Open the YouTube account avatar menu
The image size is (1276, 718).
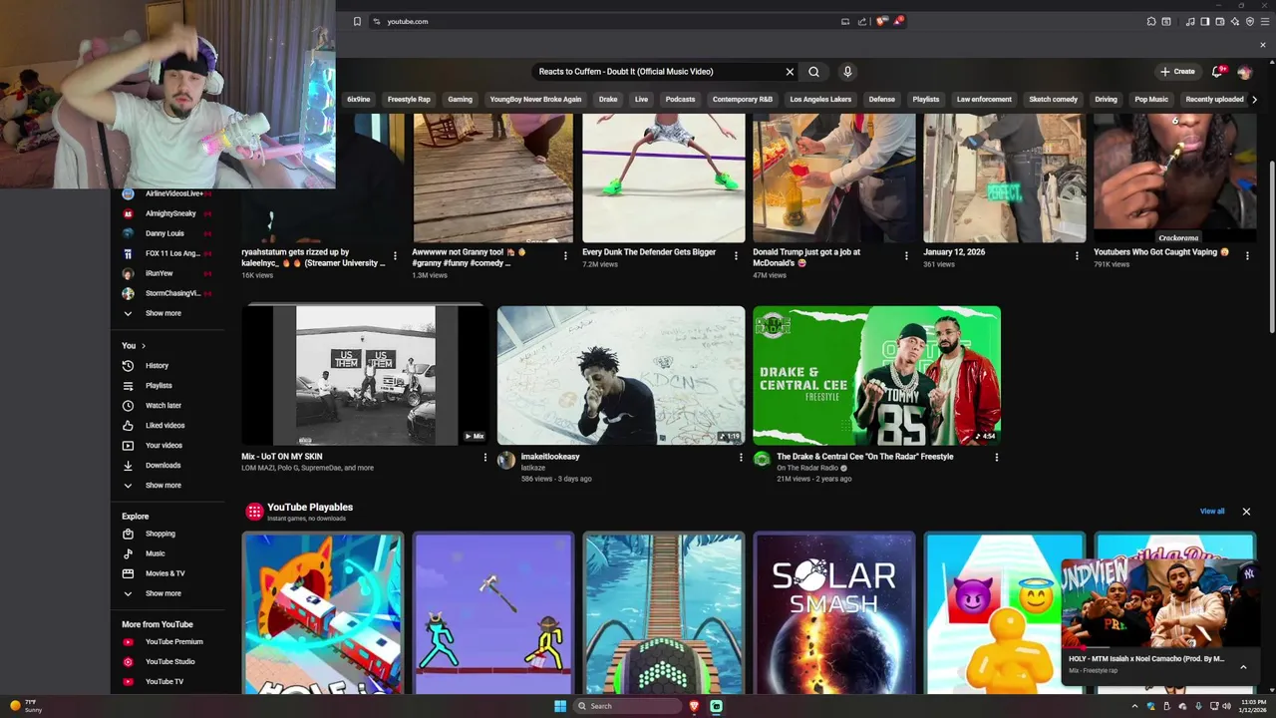click(x=1244, y=72)
